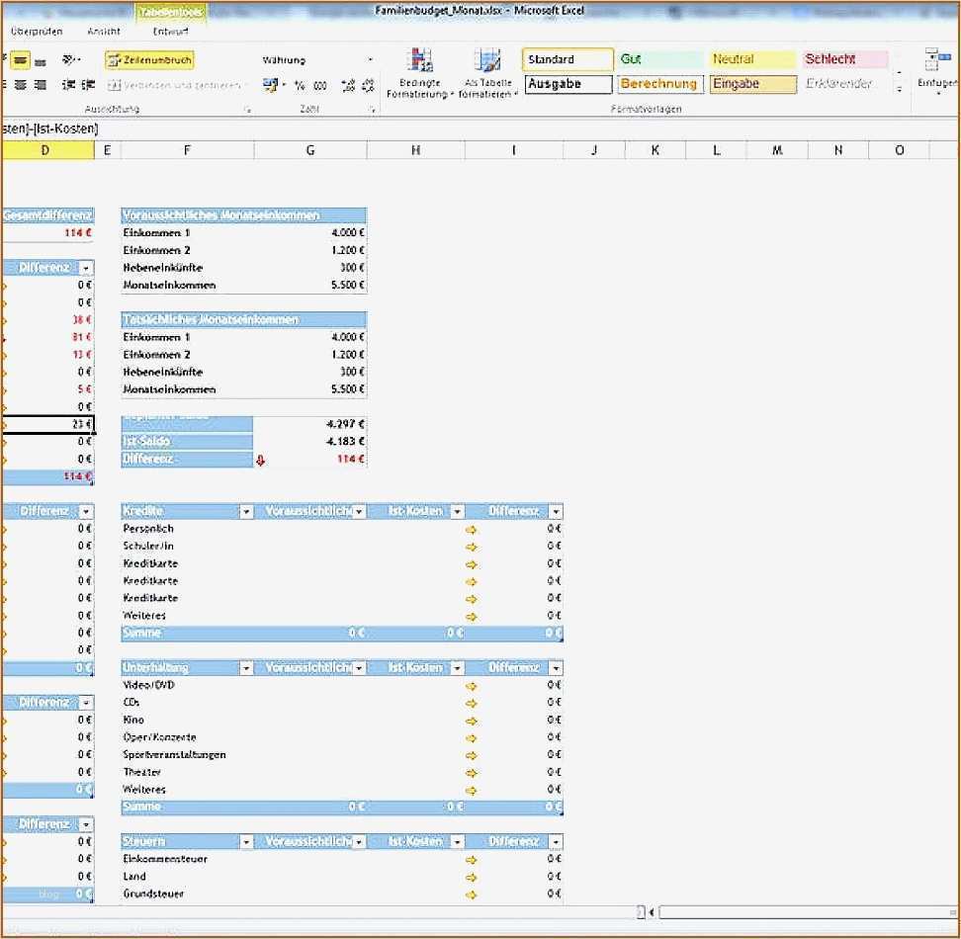Apply the Standard cell style
The height and width of the screenshot is (939, 961).
pyautogui.click(x=568, y=59)
